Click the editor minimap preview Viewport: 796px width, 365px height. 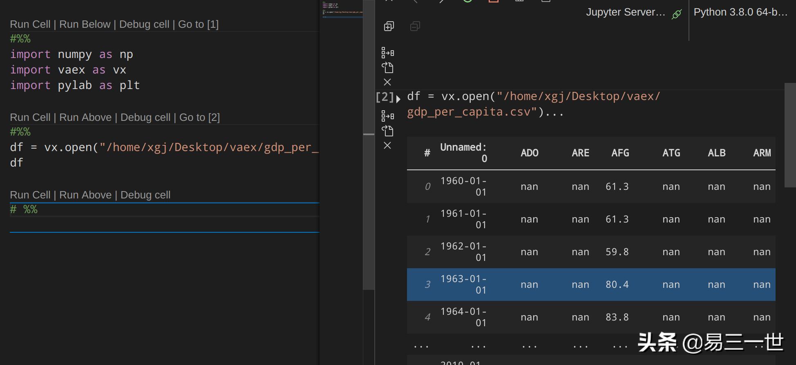[342, 10]
